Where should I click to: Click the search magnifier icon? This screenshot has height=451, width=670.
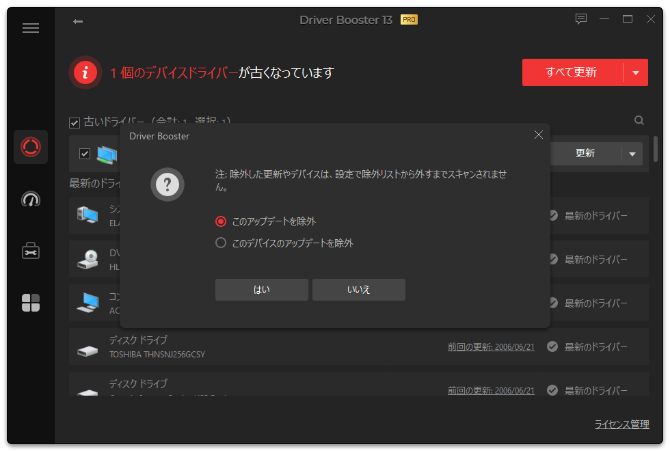[639, 121]
